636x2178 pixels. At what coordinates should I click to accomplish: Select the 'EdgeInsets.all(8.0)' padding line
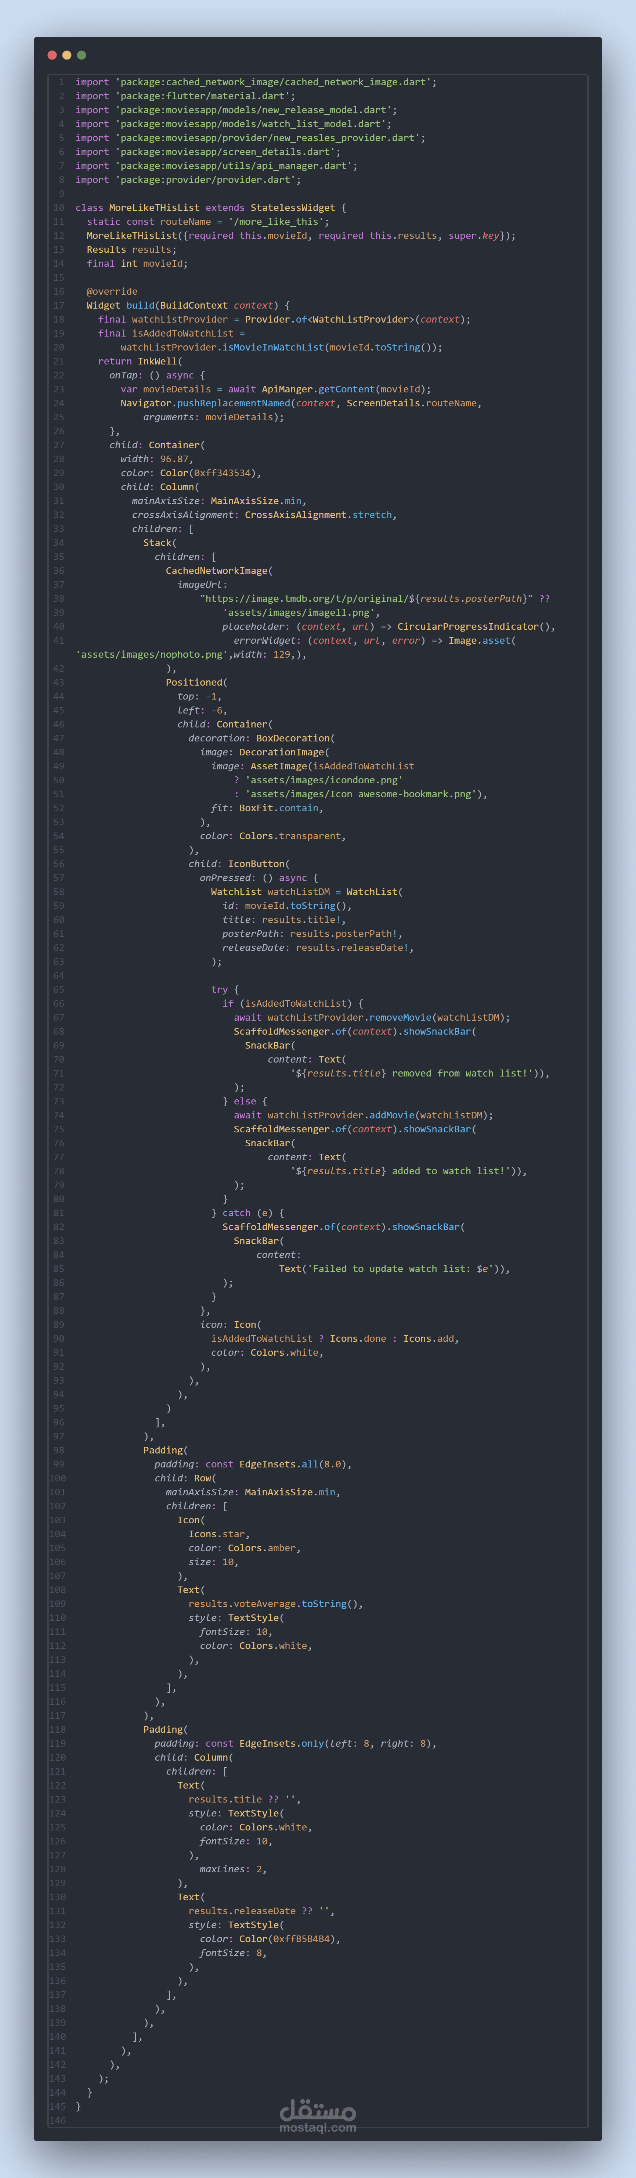(253, 1464)
